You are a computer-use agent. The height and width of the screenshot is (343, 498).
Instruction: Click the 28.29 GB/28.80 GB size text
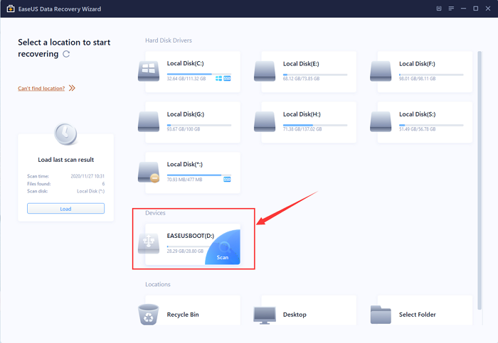click(185, 251)
